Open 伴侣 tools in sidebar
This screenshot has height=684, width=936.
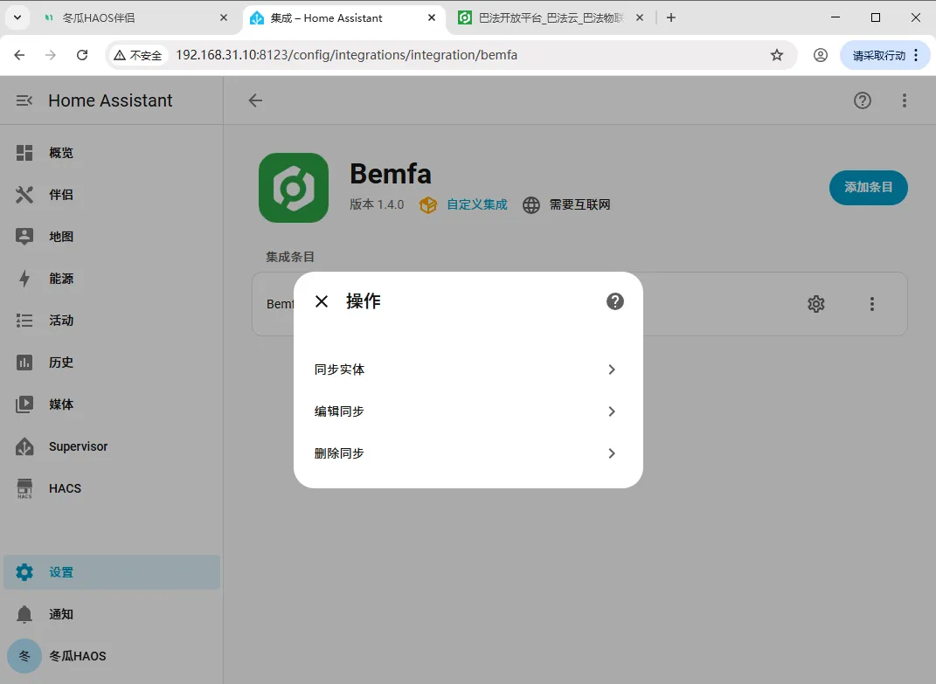pyautogui.click(x=112, y=195)
